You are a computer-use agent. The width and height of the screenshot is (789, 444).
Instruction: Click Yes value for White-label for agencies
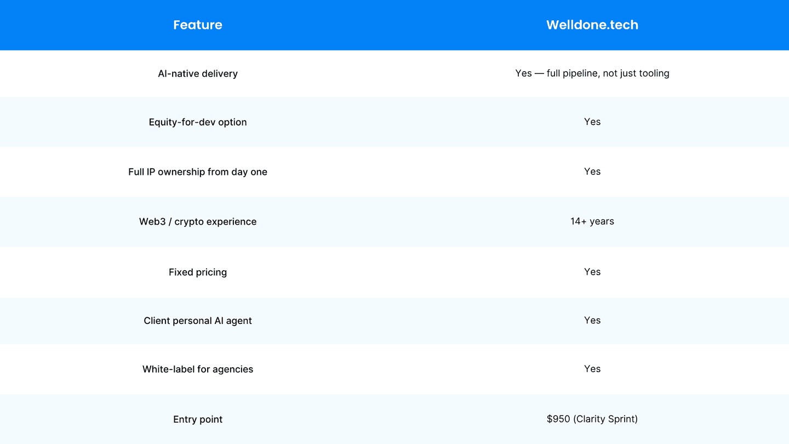[x=592, y=369]
